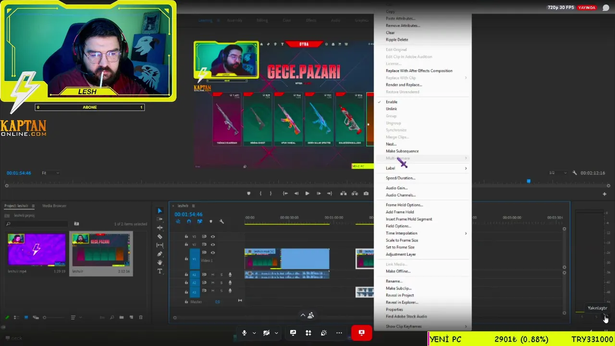End the call with the red button

point(361,333)
